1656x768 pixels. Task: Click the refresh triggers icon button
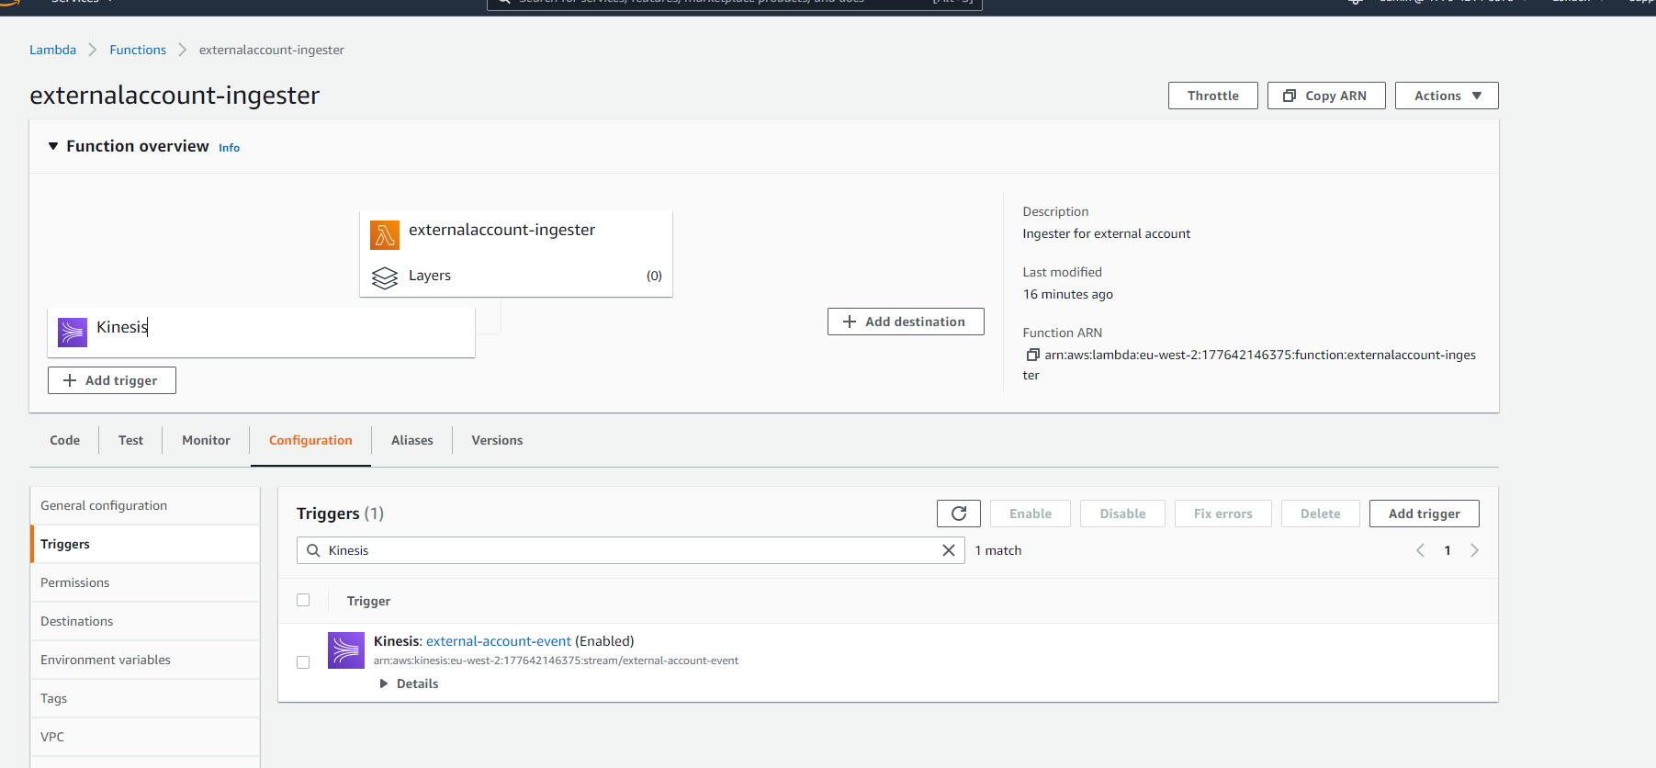[958, 514]
